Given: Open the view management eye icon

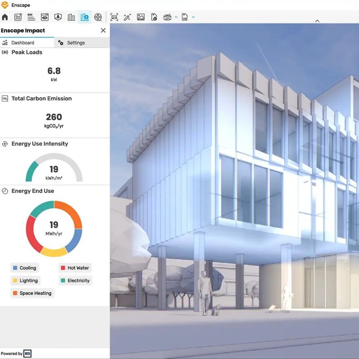Looking at the screenshot, I should click(x=44, y=18).
